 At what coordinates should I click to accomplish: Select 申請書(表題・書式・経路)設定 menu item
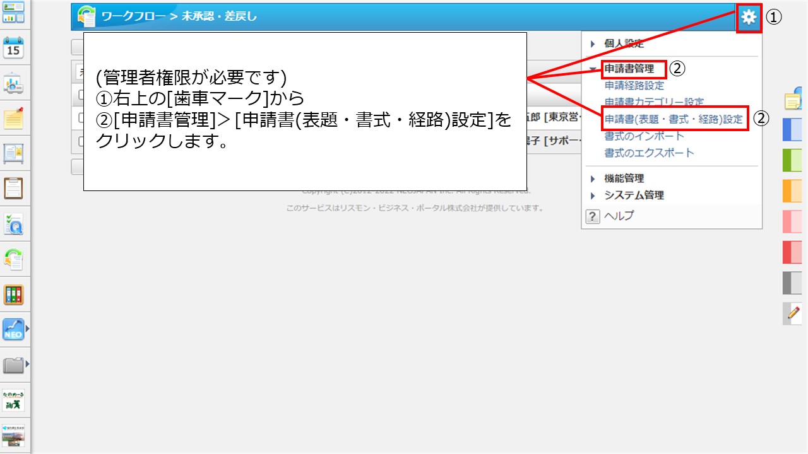tap(674, 119)
